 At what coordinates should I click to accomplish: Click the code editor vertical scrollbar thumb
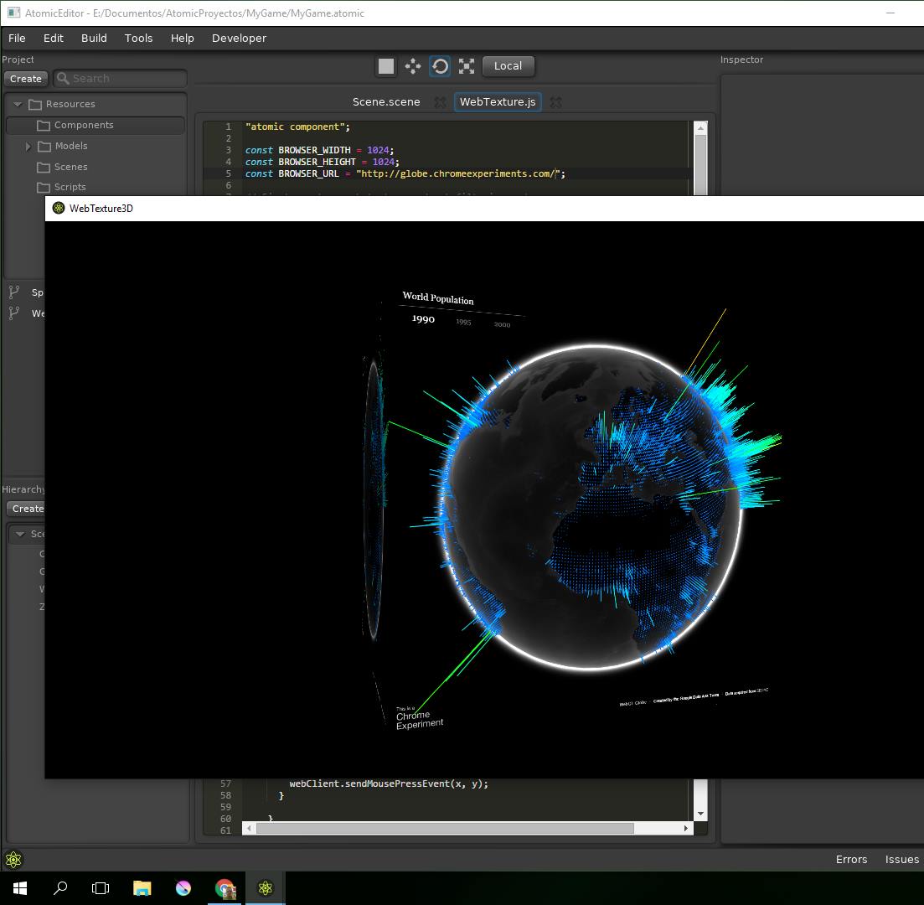click(700, 165)
